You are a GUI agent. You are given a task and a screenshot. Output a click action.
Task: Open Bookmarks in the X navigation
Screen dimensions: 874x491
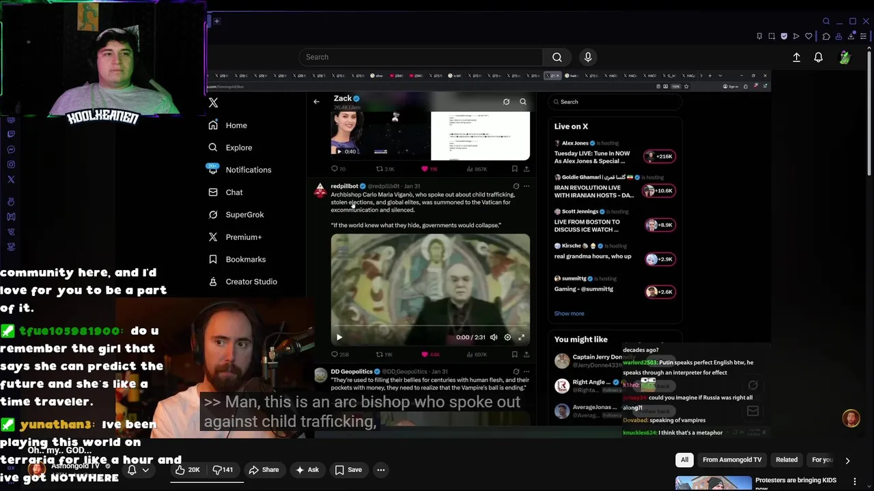(x=237, y=259)
